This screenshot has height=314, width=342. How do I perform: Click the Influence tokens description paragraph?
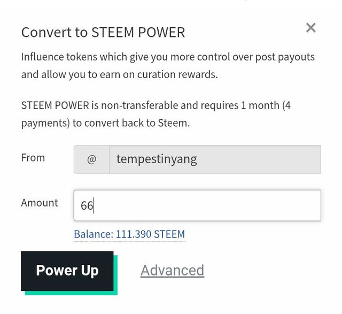[168, 65]
